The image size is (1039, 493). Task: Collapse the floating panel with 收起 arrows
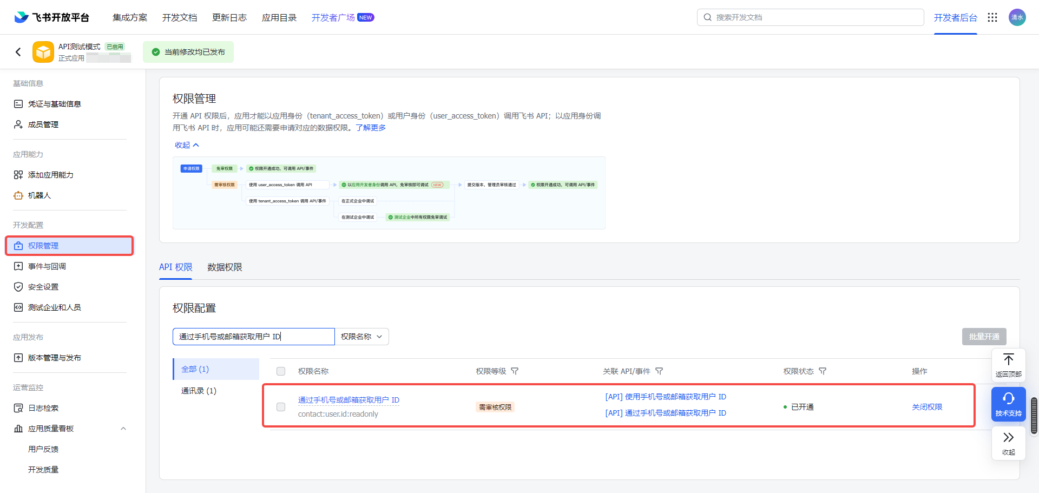1008,442
